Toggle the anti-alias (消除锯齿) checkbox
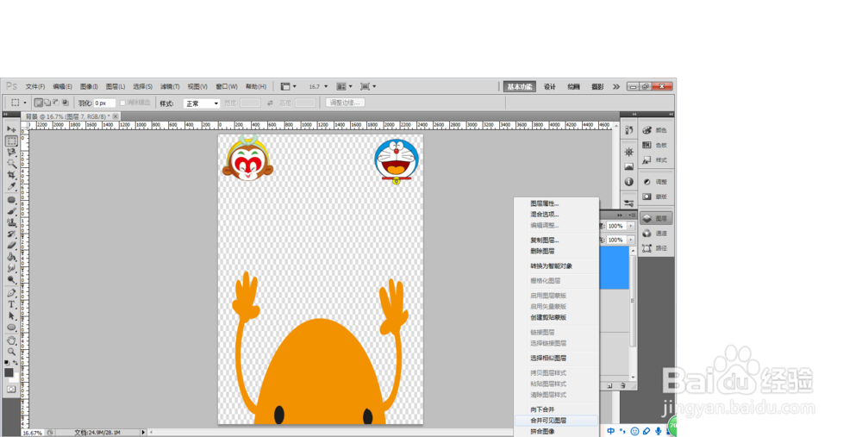This screenshot has height=437, width=862. 122,103
